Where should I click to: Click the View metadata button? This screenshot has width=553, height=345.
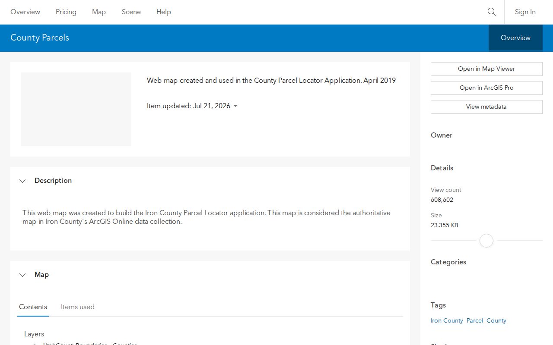click(x=486, y=107)
